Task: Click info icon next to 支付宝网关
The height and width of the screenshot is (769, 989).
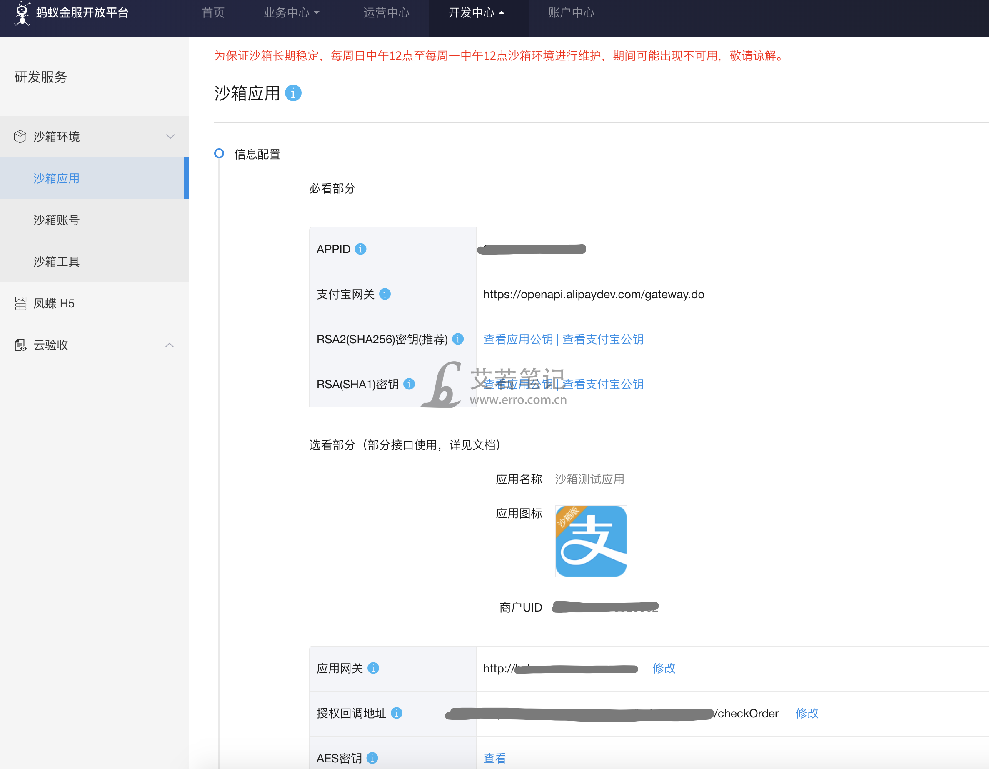Action: [385, 295]
